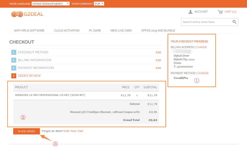Select the Order Review step title
This screenshot has width=247, height=149.
[x=29, y=76]
